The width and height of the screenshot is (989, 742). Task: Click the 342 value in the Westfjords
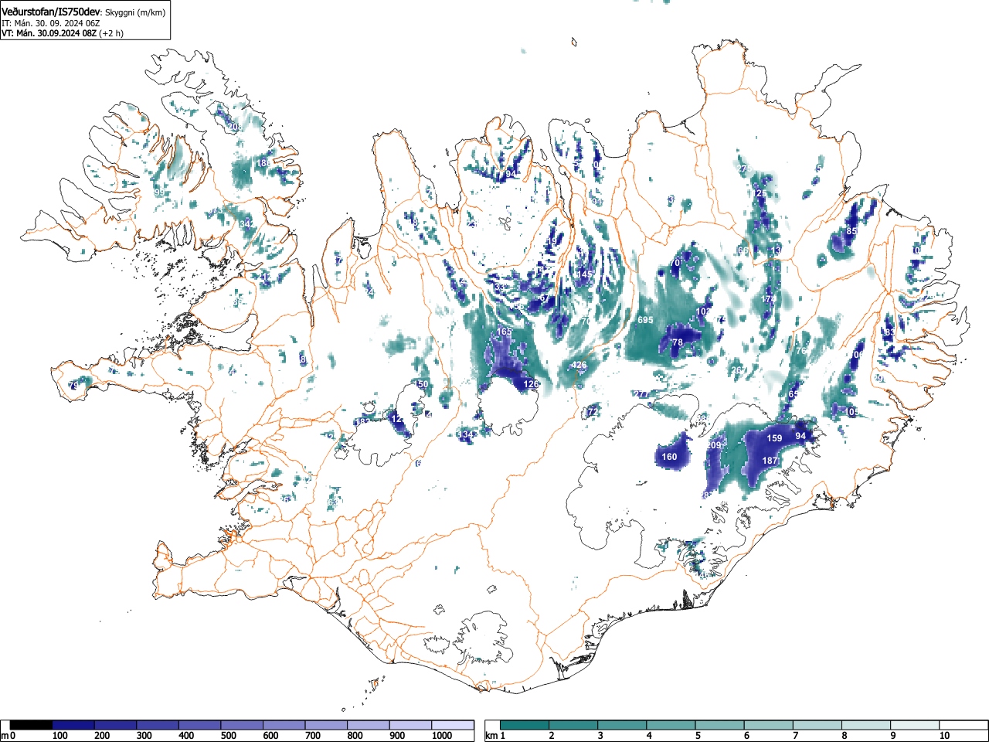click(x=247, y=224)
